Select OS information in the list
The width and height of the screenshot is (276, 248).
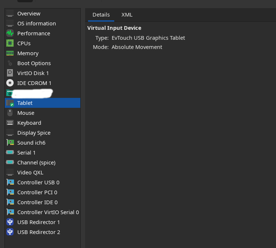pyautogui.click(x=36, y=24)
